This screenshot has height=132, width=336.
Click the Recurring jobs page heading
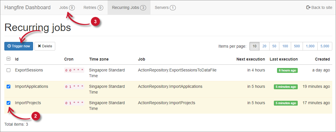point(38,27)
